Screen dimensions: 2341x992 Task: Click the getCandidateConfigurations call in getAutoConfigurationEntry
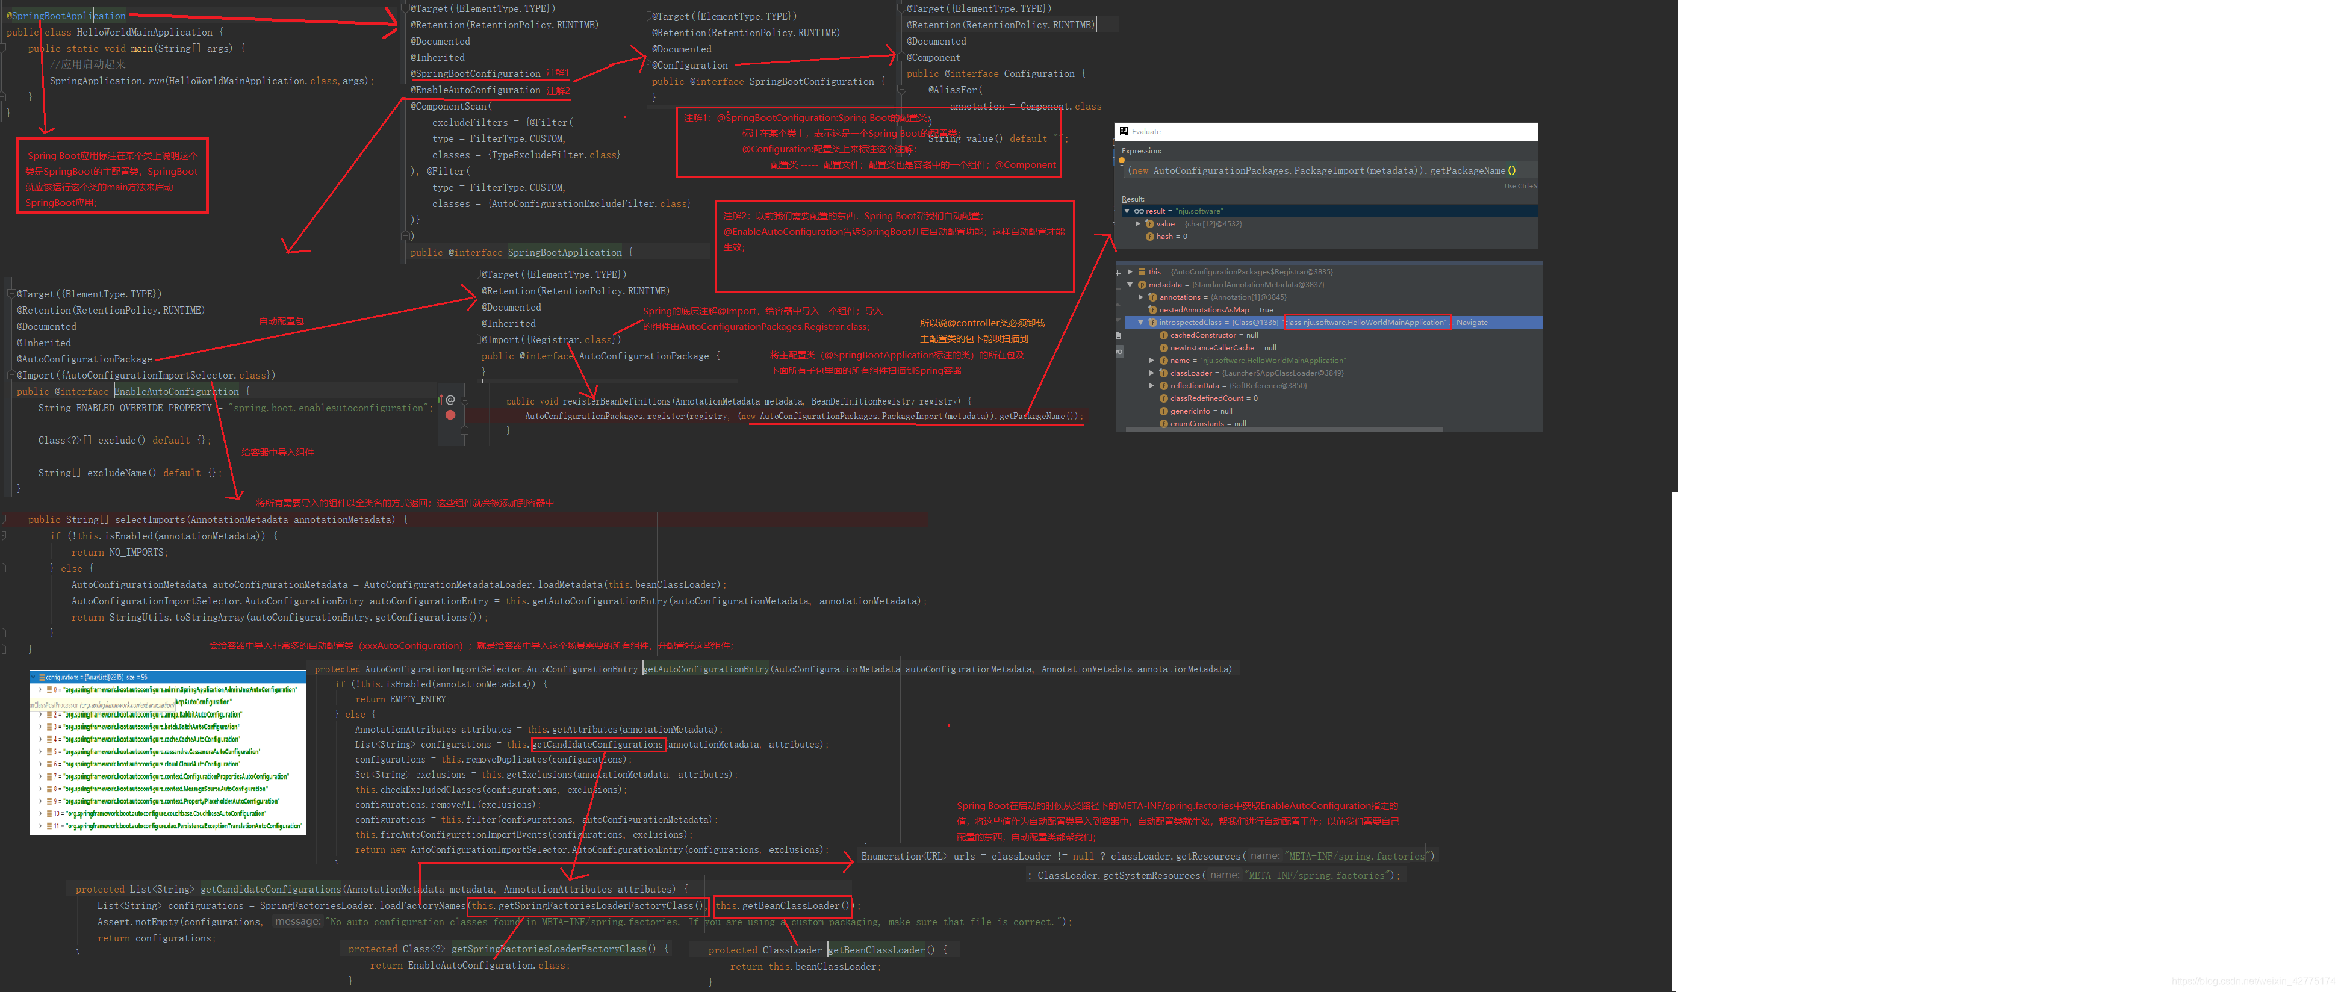597,744
